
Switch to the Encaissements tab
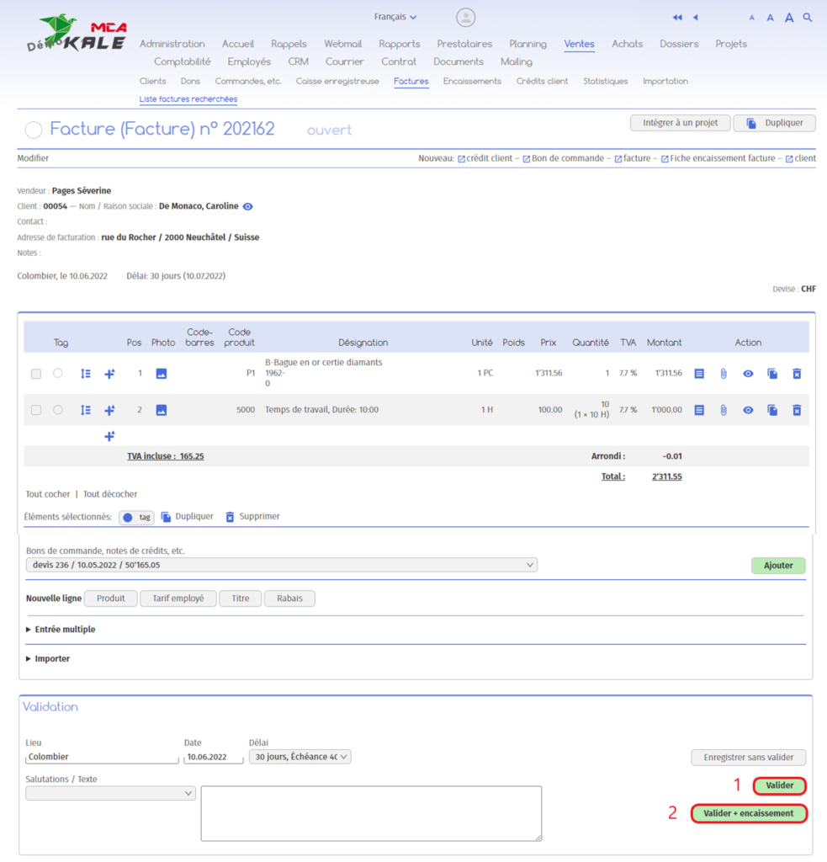pyautogui.click(x=472, y=82)
